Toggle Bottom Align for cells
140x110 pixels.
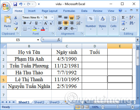(x=71, y=17)
